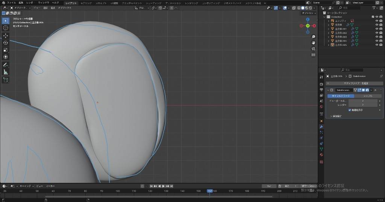Select the Rotate tool in the left toolbar

pyautogui.click(x=6, y=43)
